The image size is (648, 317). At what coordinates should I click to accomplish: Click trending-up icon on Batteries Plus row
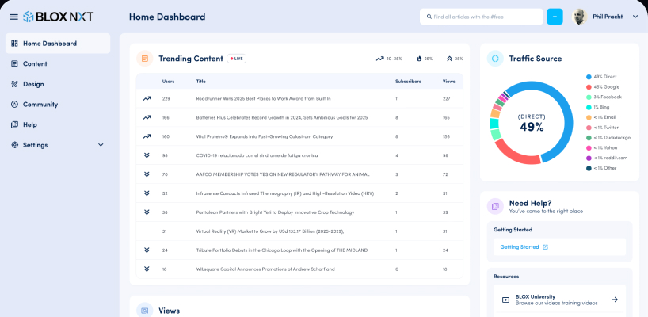click(x=147, y=118)
